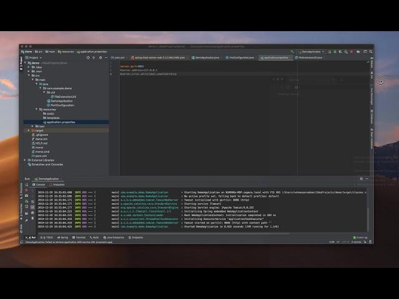Click the pin tab icon in the Run panel
Image resolution: width=399 pixels, height=299 pixels.
26,220
